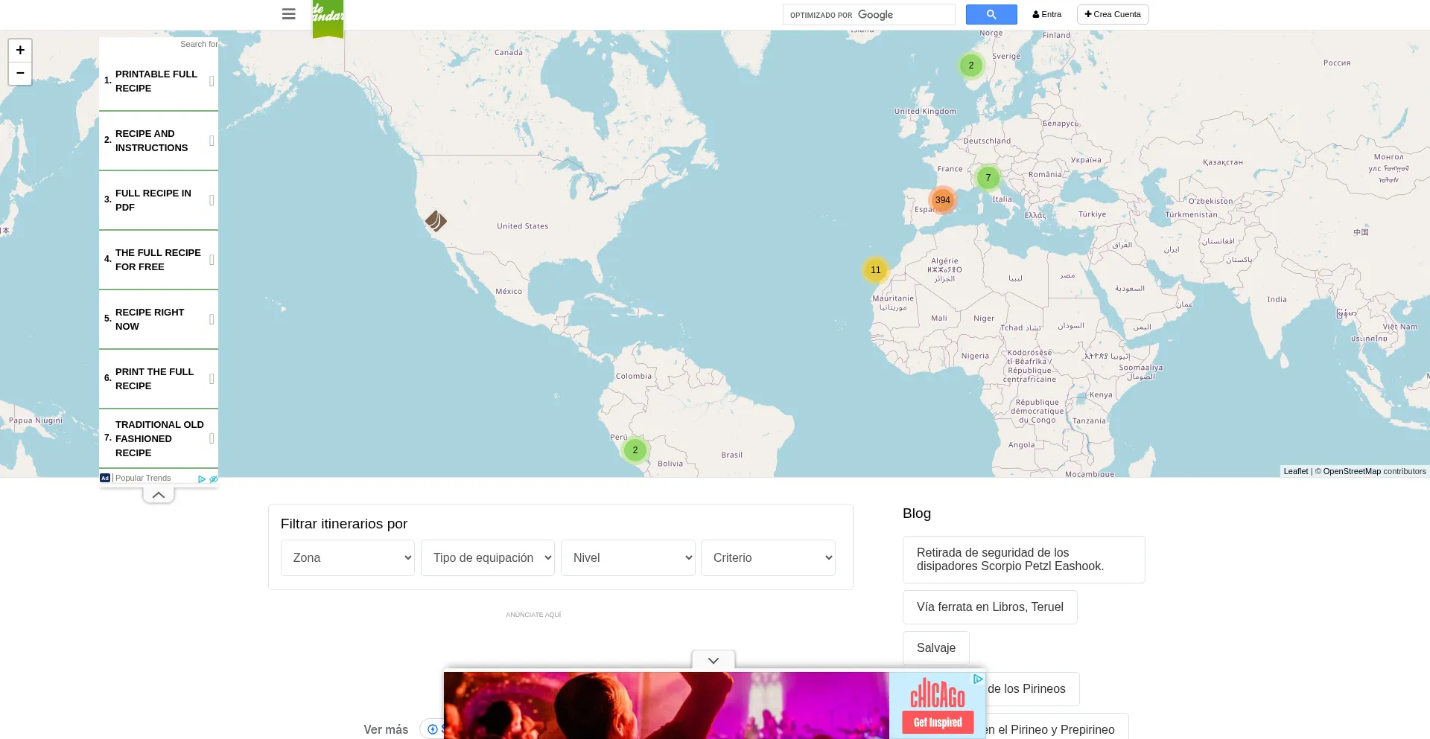
Task: Click the brown marker in California
Action: [436, 221]
